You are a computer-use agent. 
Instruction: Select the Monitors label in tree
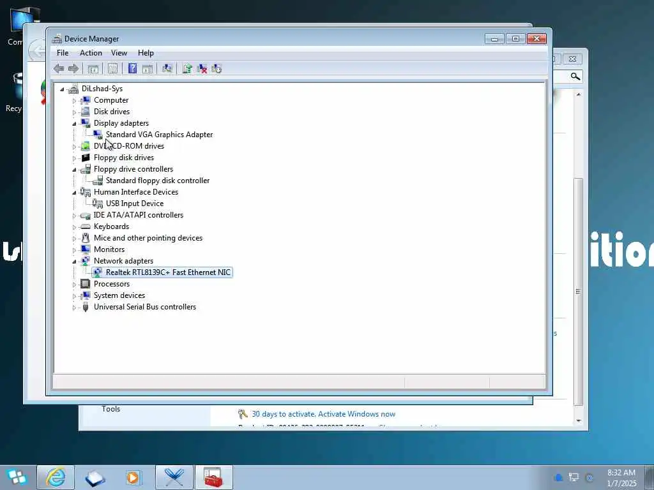[x=109, y=249]
